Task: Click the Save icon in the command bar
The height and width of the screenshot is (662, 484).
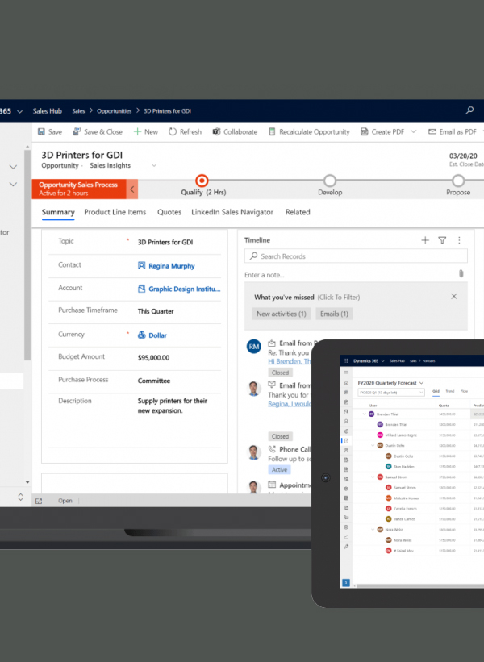Action: point(41,131)
